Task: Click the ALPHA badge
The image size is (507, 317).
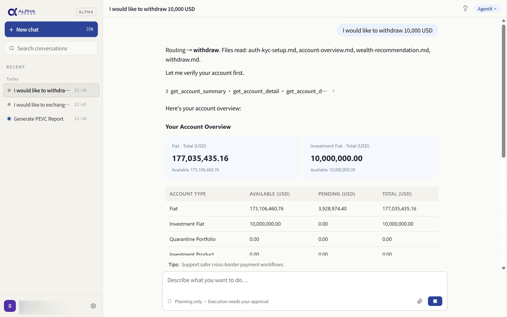Action: pos(86,12)
